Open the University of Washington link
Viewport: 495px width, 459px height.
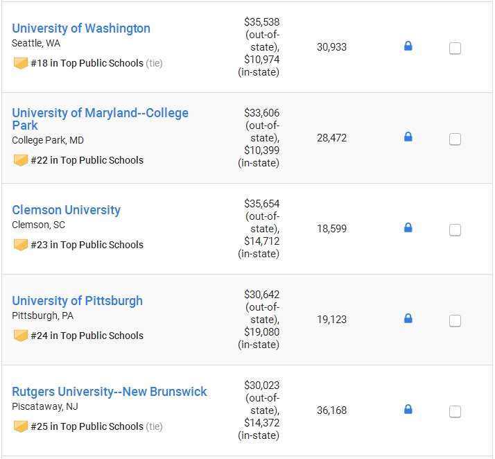click(x=81, y=28)
